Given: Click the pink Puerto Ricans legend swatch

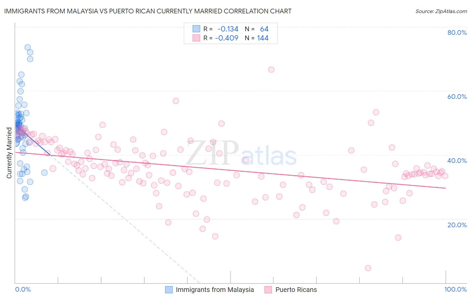Looking at the screenshot, I should pyautogui.click(x=268, y=290).
